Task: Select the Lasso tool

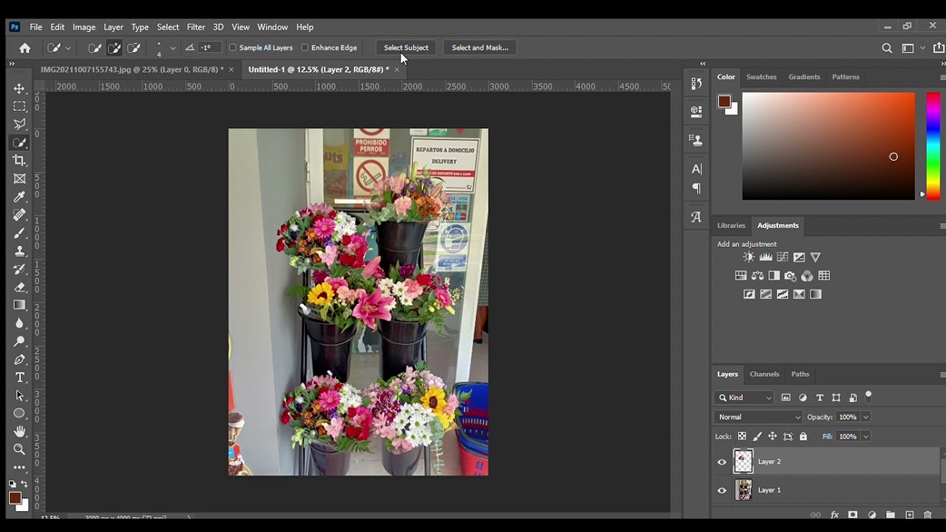Action: pyautogui.click(x=20, y=124)
